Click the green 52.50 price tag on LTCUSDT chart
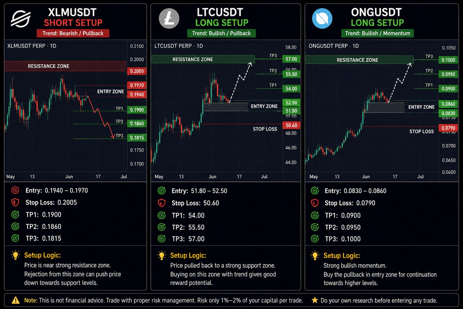463x309 pixels. pyautogui.click(x=291, y=103)
